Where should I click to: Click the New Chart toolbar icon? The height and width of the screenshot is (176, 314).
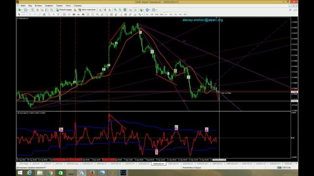pos(19,10)
